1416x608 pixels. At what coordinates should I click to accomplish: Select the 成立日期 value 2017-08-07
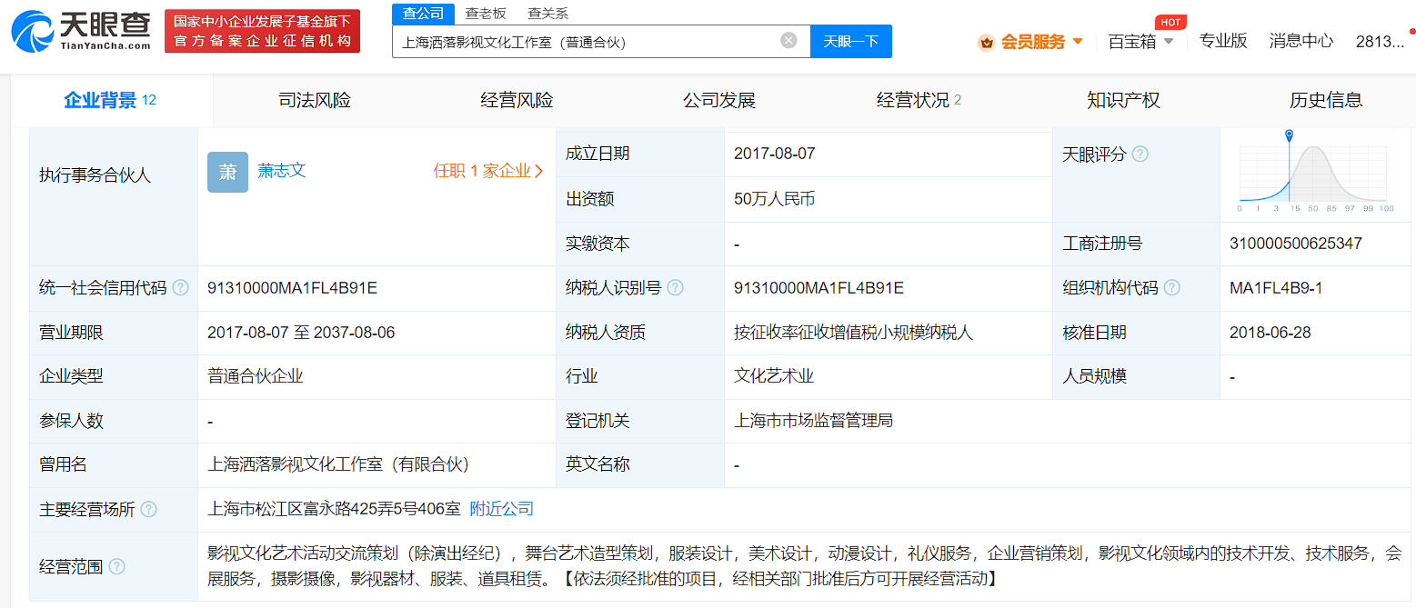point(775,154)
